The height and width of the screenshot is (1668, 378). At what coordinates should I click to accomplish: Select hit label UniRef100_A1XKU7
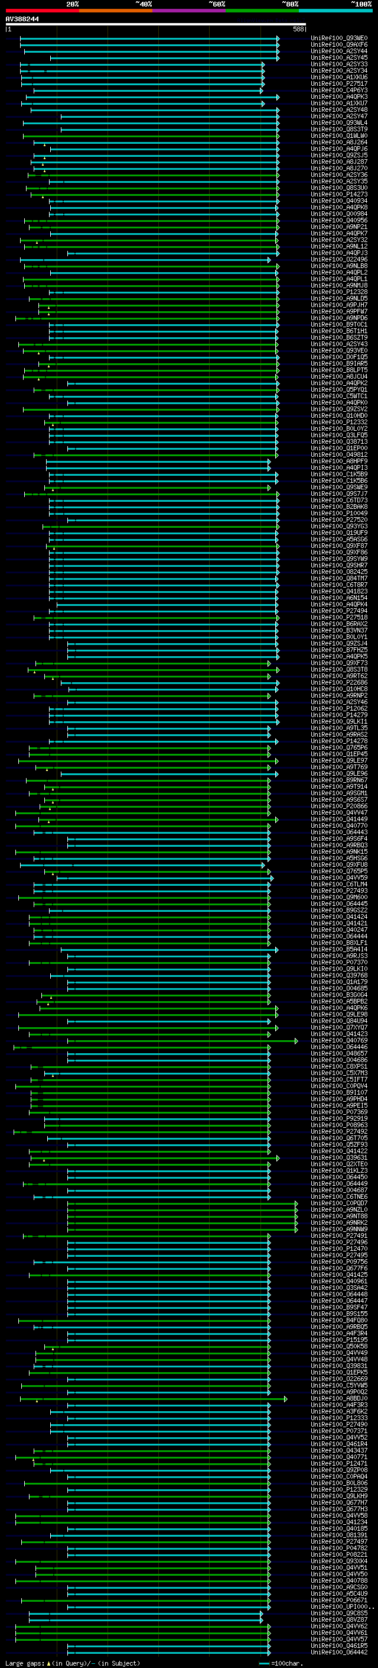(339, 103)
